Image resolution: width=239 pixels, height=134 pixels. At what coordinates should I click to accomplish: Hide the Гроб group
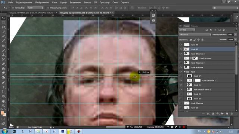tap(181, 72)
